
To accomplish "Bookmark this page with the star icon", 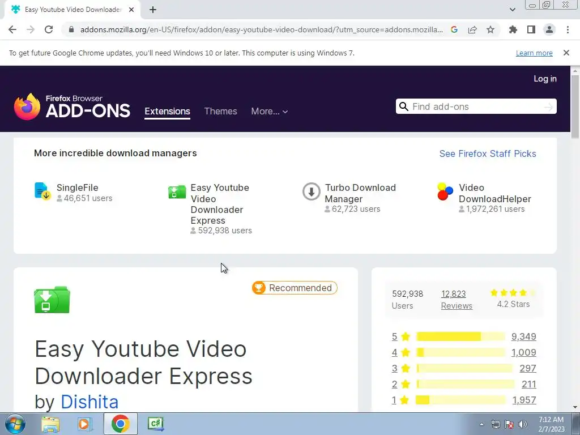I will pos(491,29).
